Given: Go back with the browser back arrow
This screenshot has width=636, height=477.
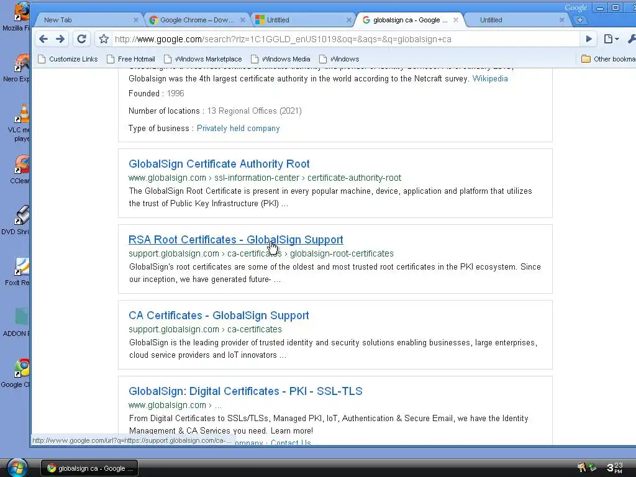Looking at the screenshot, I should click(43, 39).
